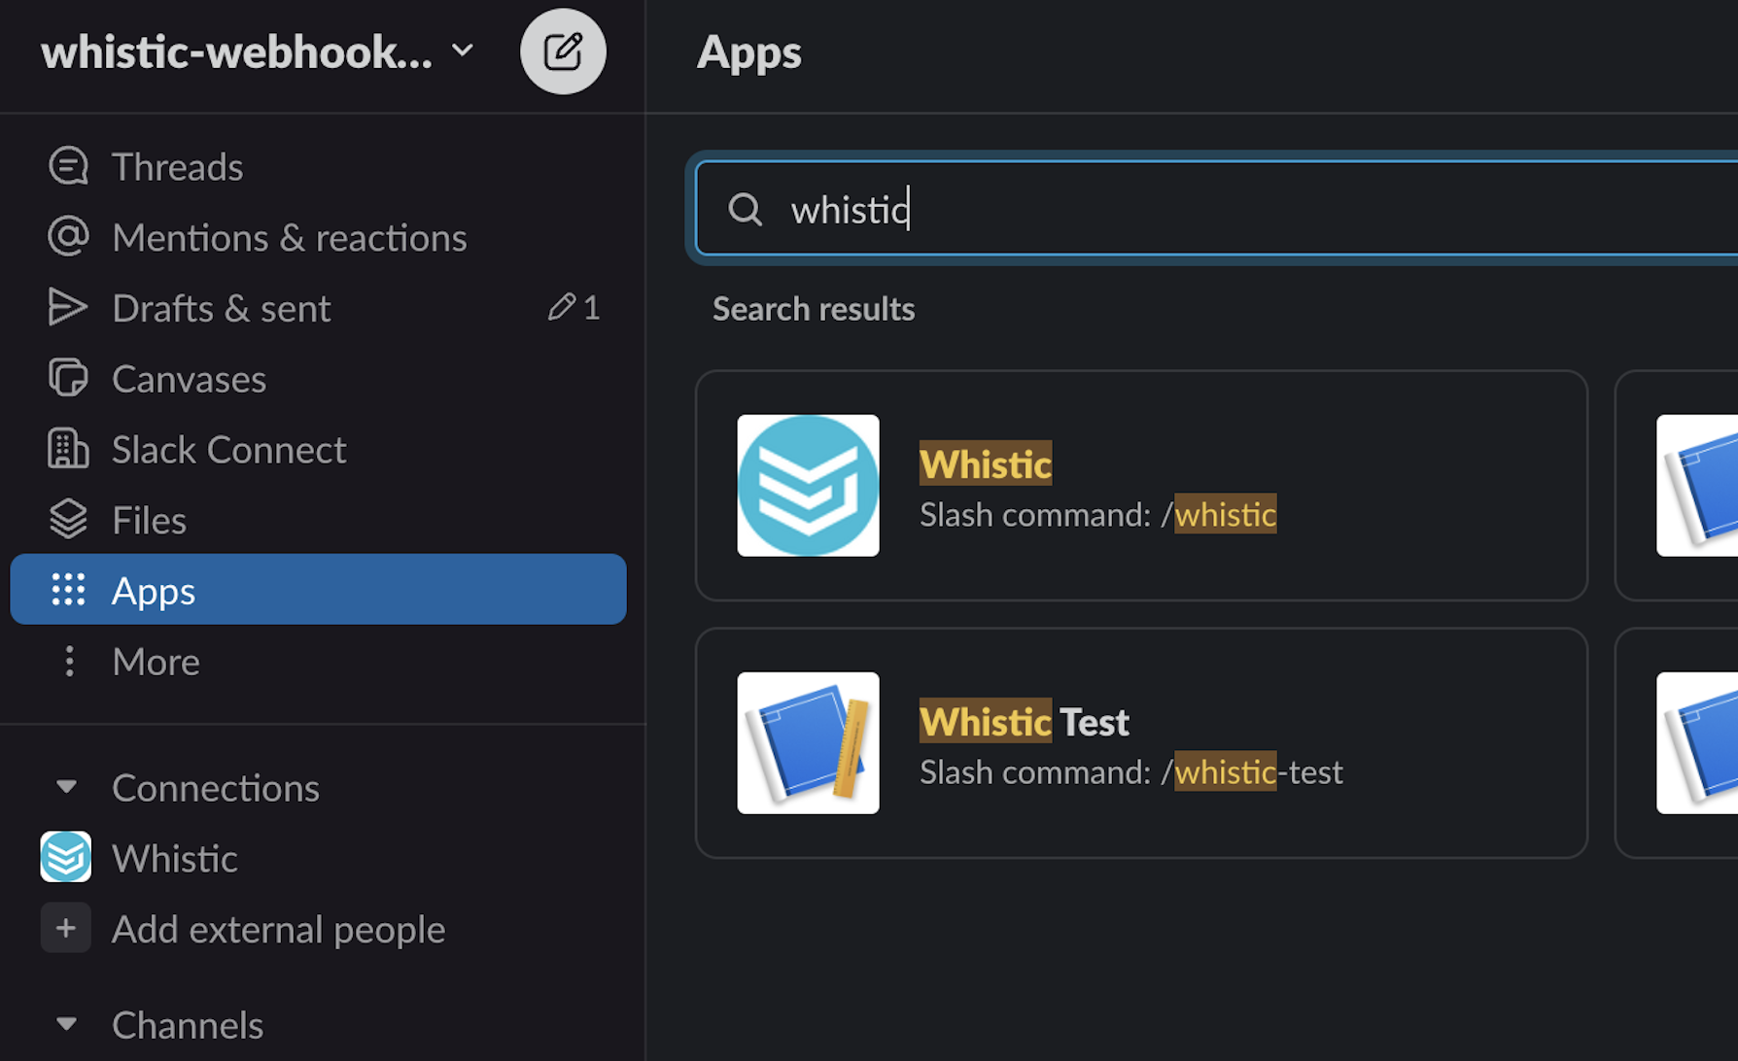Viewport: 1738px width, 1061px height.
Task: Click the Canvases icon
Action: 68,378
